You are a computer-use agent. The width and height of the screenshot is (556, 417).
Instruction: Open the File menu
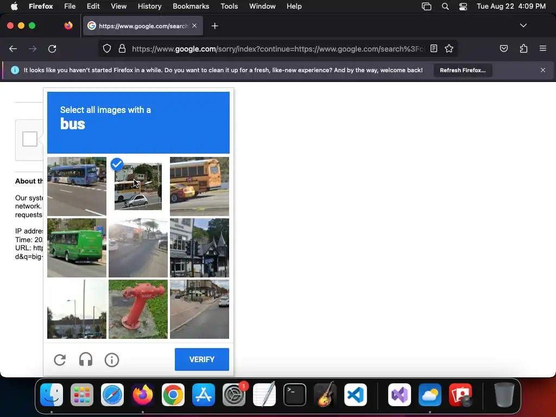click(69, 7)
